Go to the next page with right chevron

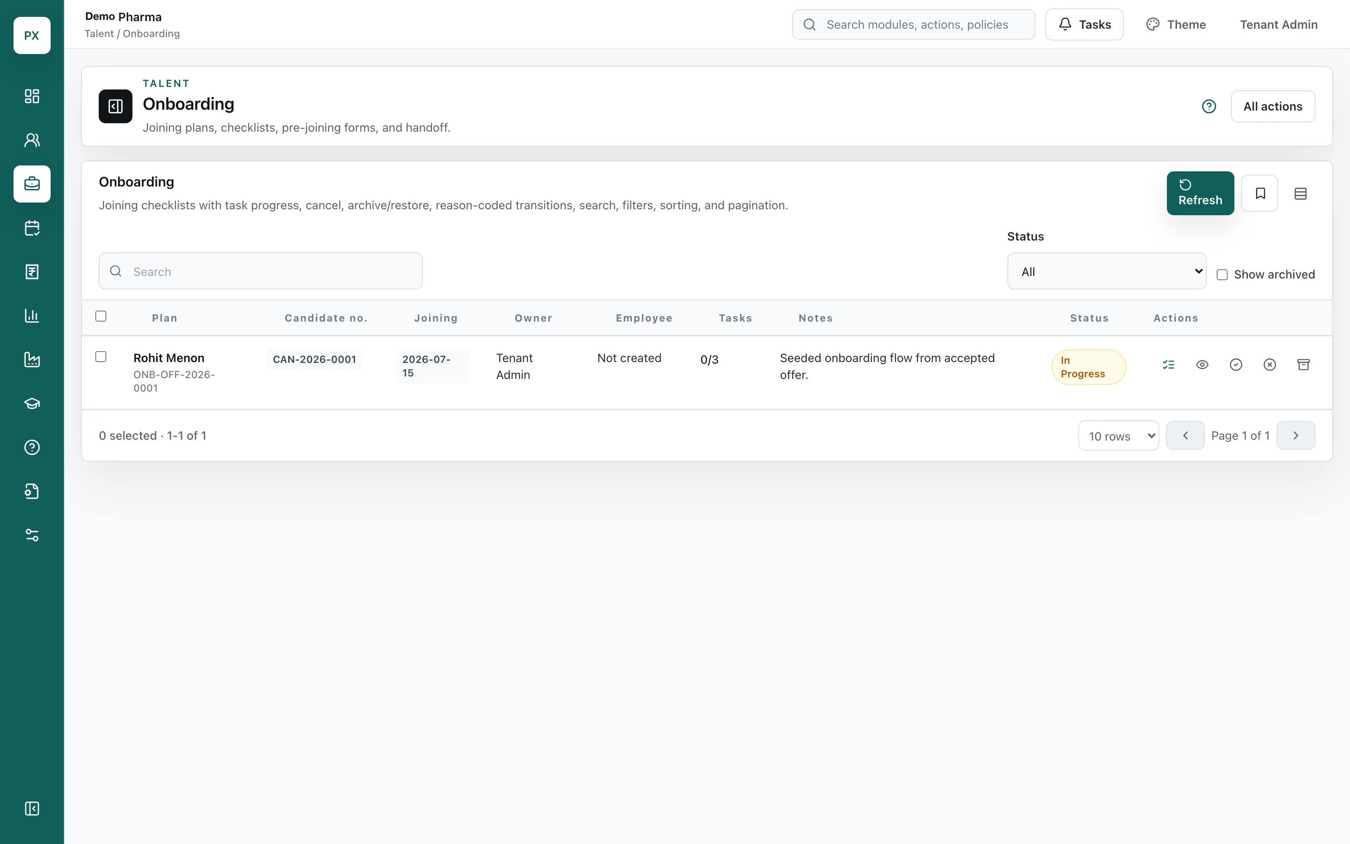(x=1295, y=436)
